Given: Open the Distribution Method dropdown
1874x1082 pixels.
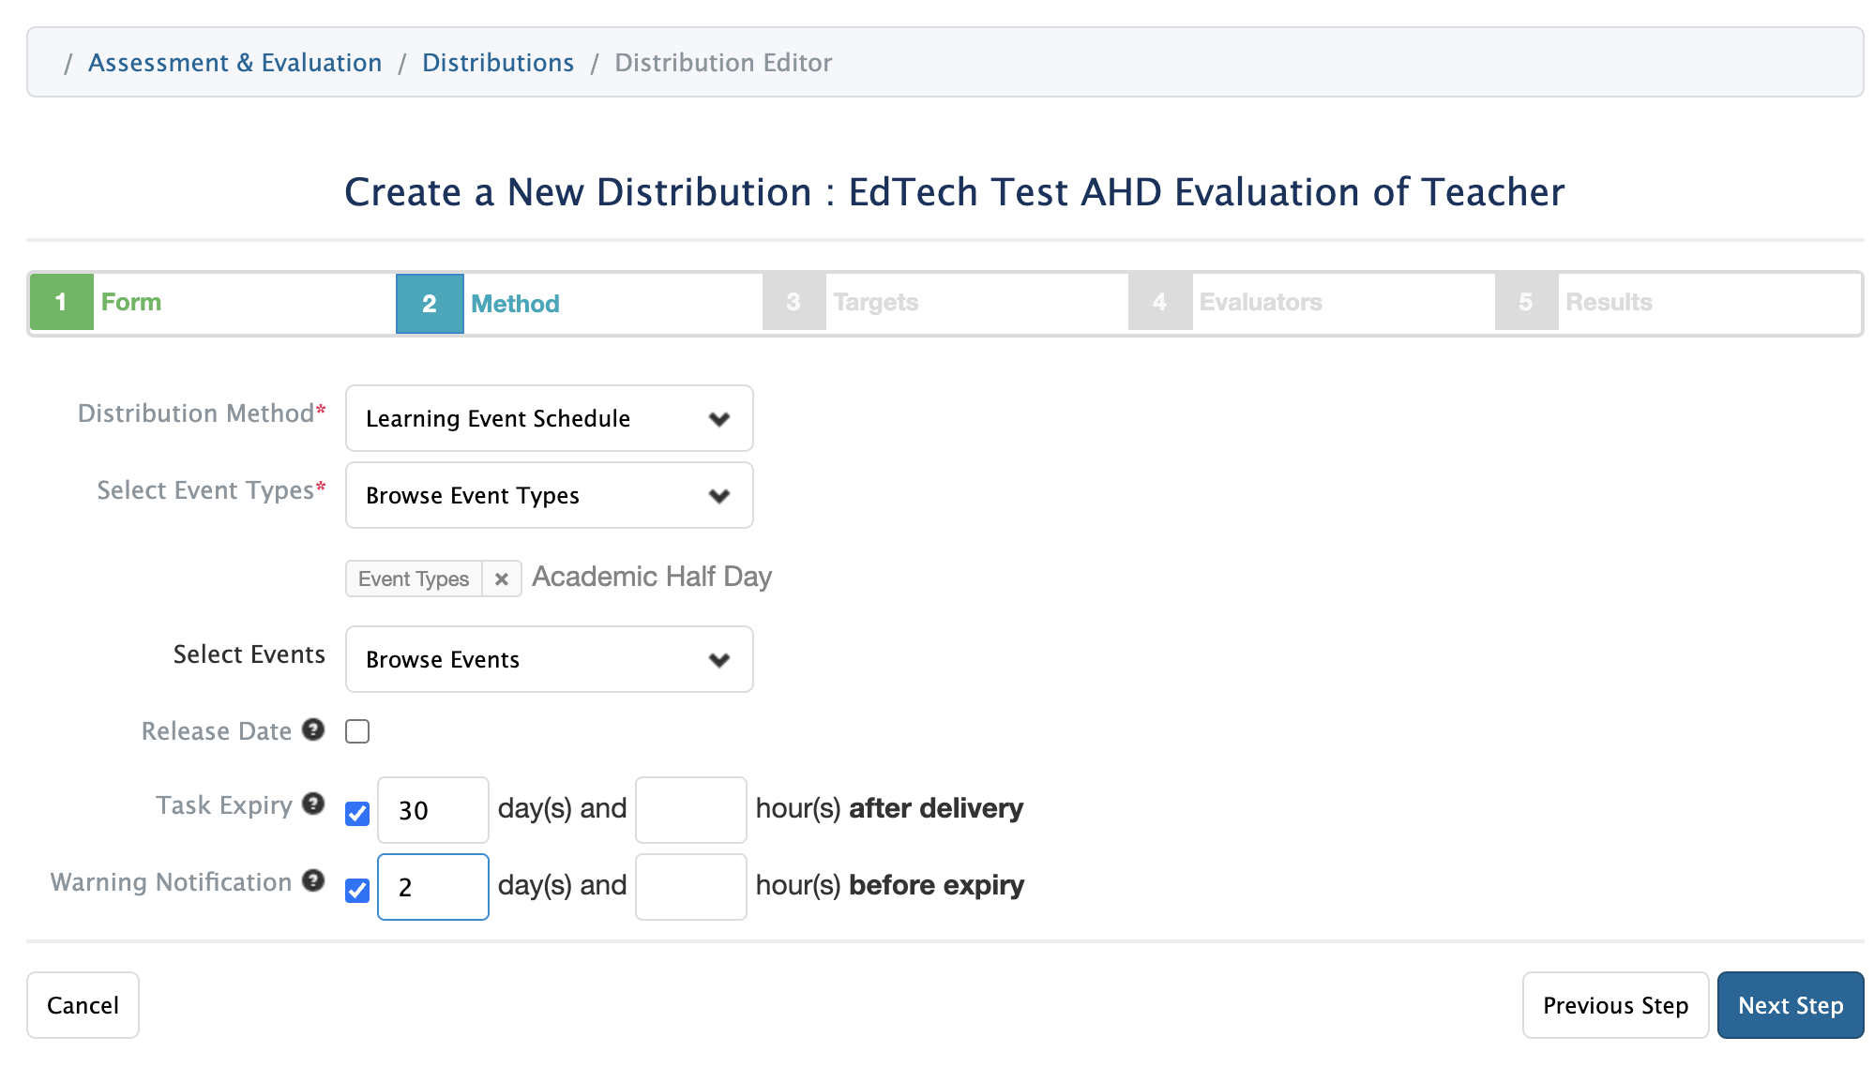Looking at the screenshot, I should click(x=549, y=418).
